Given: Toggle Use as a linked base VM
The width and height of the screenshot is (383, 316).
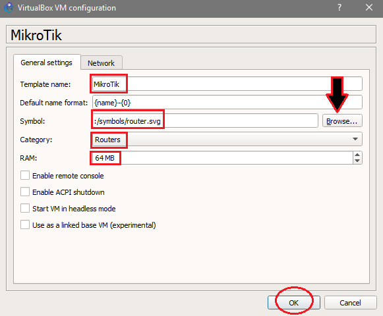Looking at the screenshot, I should coord(25,225).
